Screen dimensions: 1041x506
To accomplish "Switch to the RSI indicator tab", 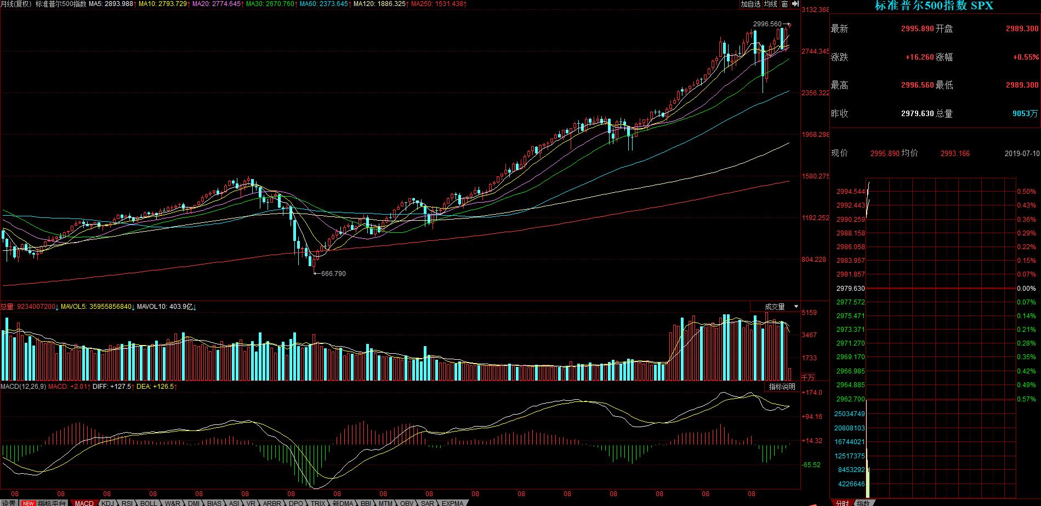I will coord(127,503).
